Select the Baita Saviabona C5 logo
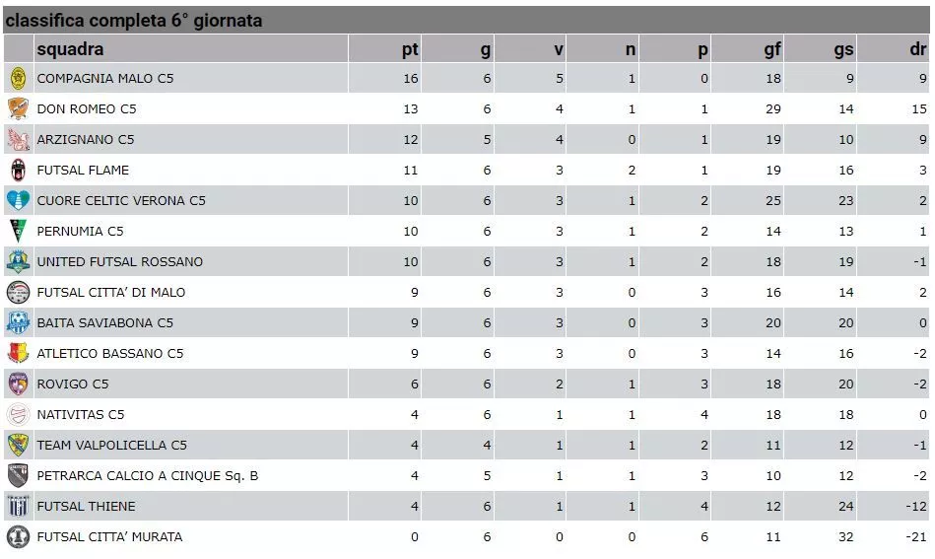This screenshot has width=935, height=559. pyautogui.click(x=19, y=322)
